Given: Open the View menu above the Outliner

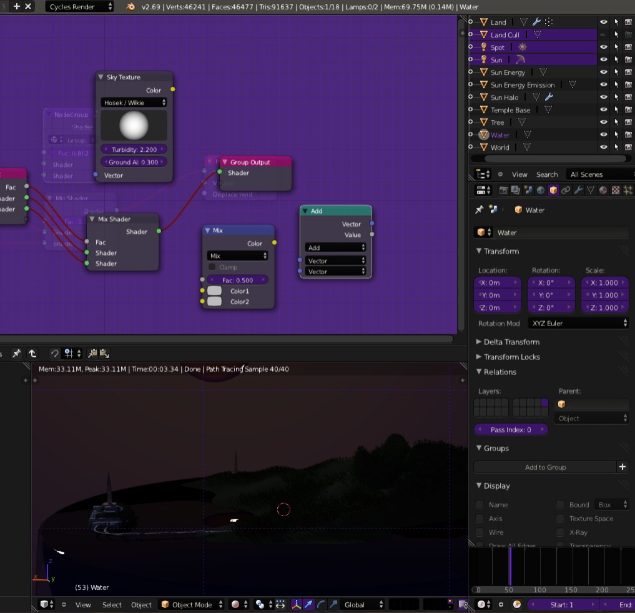Looking at the screenshot, I should click(x=519, y=174).
